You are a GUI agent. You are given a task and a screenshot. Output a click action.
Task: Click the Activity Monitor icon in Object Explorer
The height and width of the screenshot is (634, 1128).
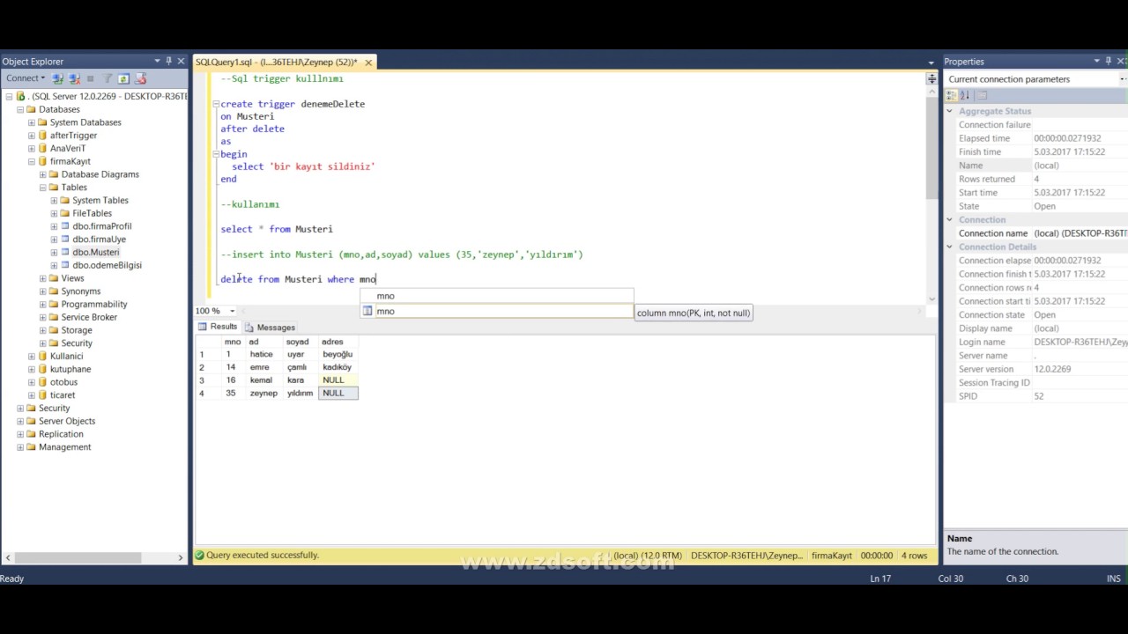pos(139,78)
